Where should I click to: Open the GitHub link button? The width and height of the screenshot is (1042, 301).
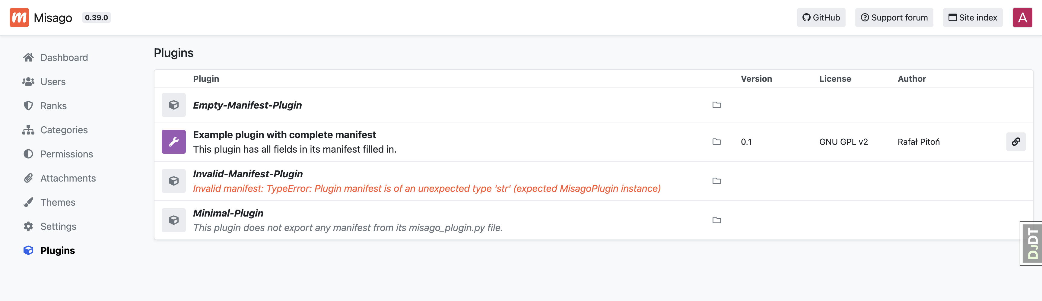[821, 17]
